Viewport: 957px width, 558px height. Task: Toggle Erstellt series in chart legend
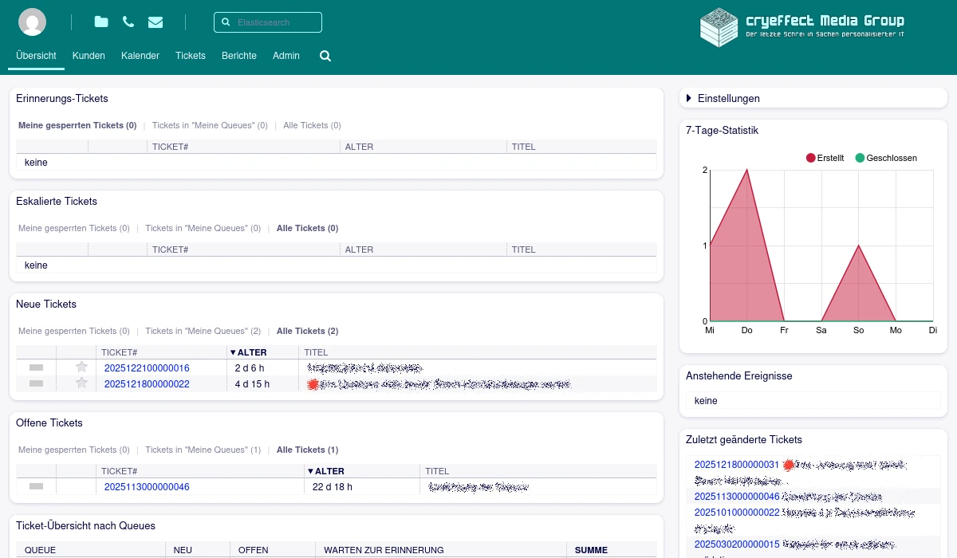(x=825, y=158)
